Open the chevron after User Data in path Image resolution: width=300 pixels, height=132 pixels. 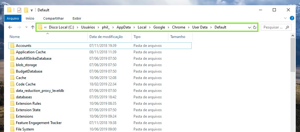(x=211, y=27)
